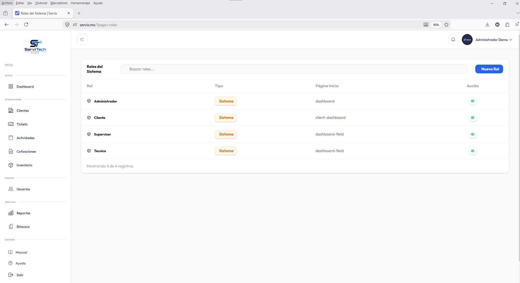Viewport: 520px width, 283px height.
Task: Click the client-dashboard cell text
Action: click(x=330, y=118)
